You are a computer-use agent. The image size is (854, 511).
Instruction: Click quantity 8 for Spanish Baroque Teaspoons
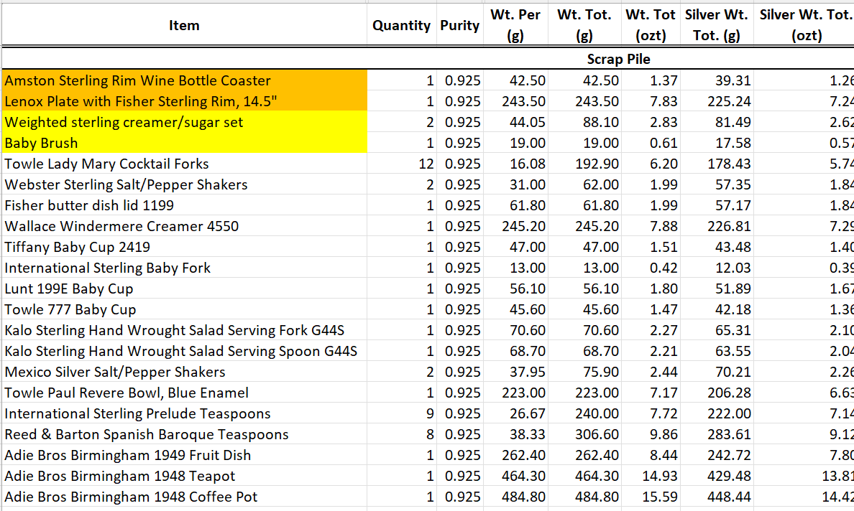pyautogui.click(x=430, y=434)
